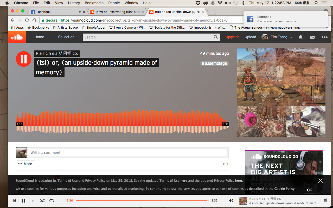Expand More options below the comment box

pos(25,164)
